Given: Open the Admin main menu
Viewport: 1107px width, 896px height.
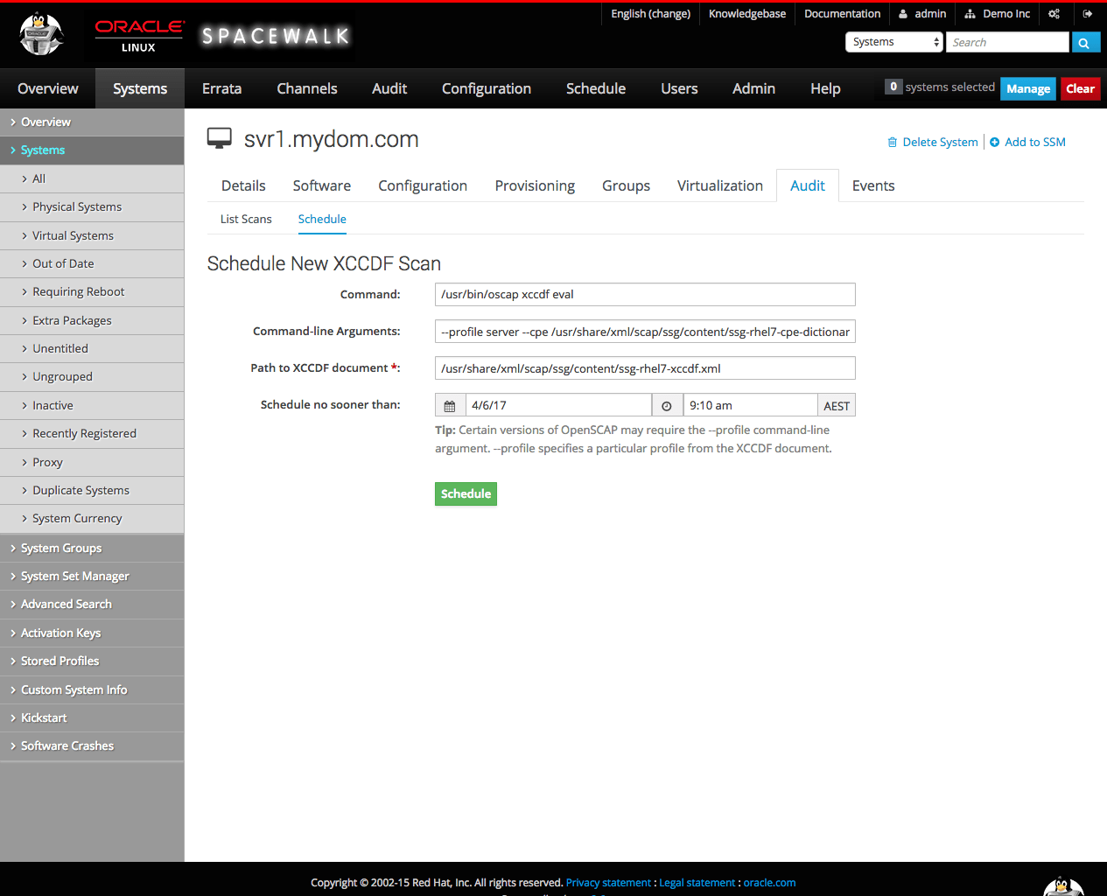Looking at the screenshot, I should point(753,88).
